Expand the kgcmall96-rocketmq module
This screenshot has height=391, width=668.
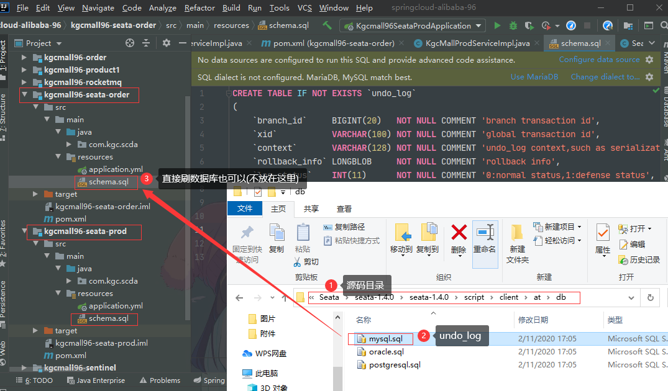[24, 82]
